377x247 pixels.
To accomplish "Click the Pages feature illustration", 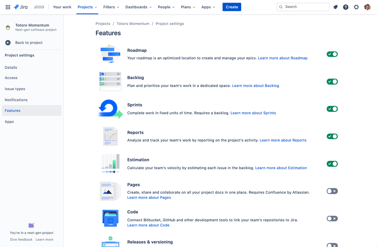I will [x=110, y=191].
